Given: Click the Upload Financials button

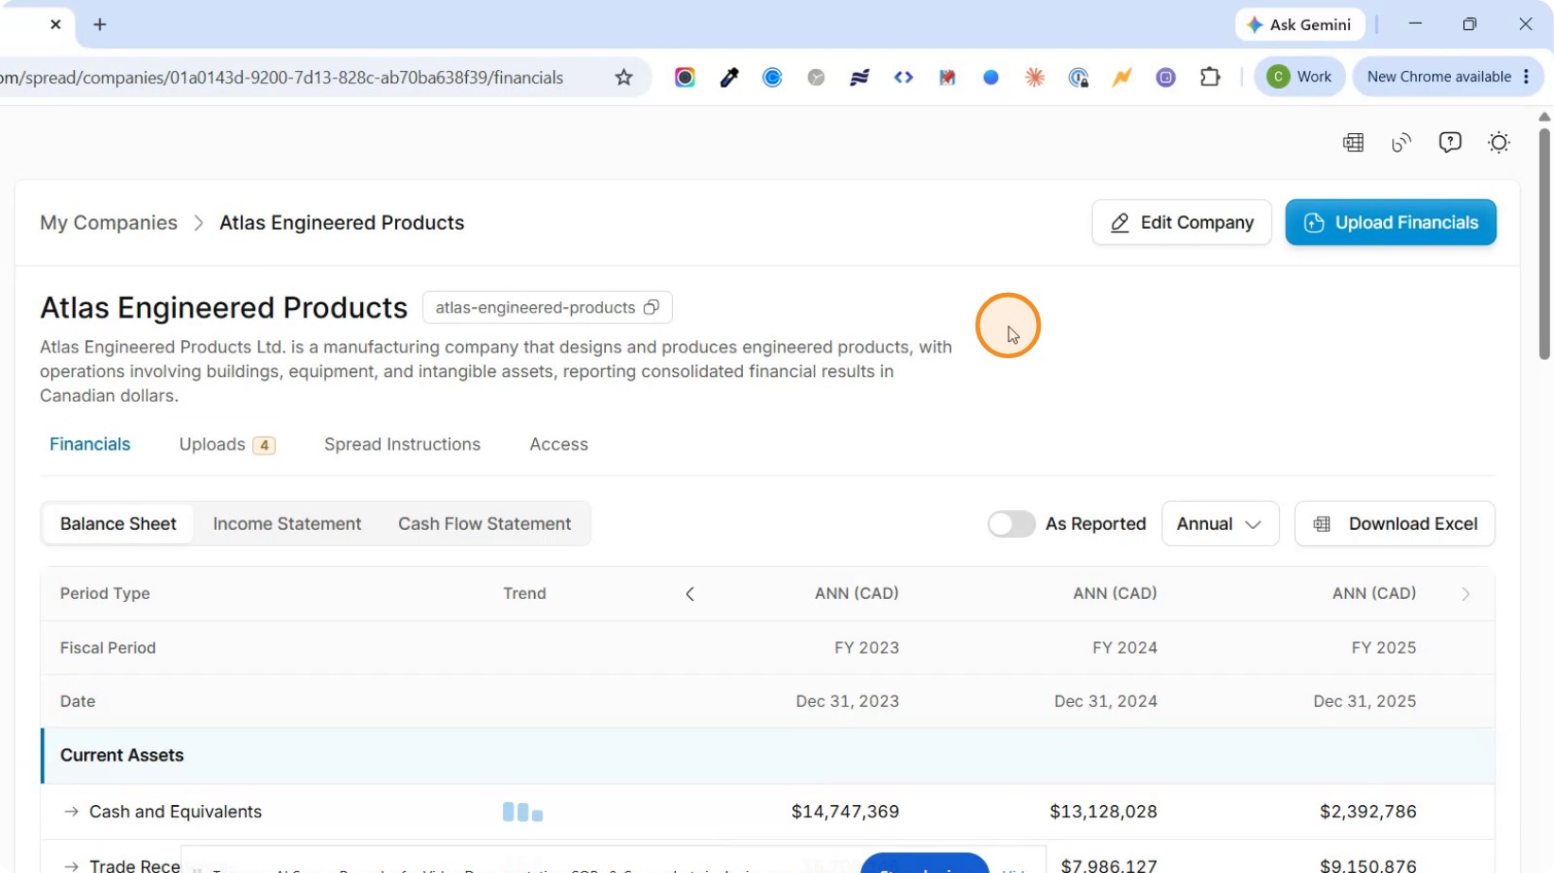Looking at the screenshot, I should [x=1390, y=222].
